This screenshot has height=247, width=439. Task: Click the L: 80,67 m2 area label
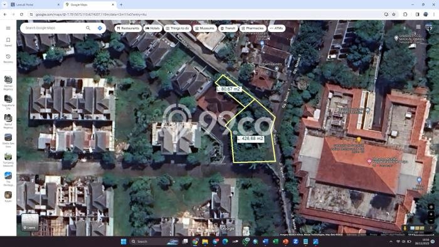tap(228, 89)
